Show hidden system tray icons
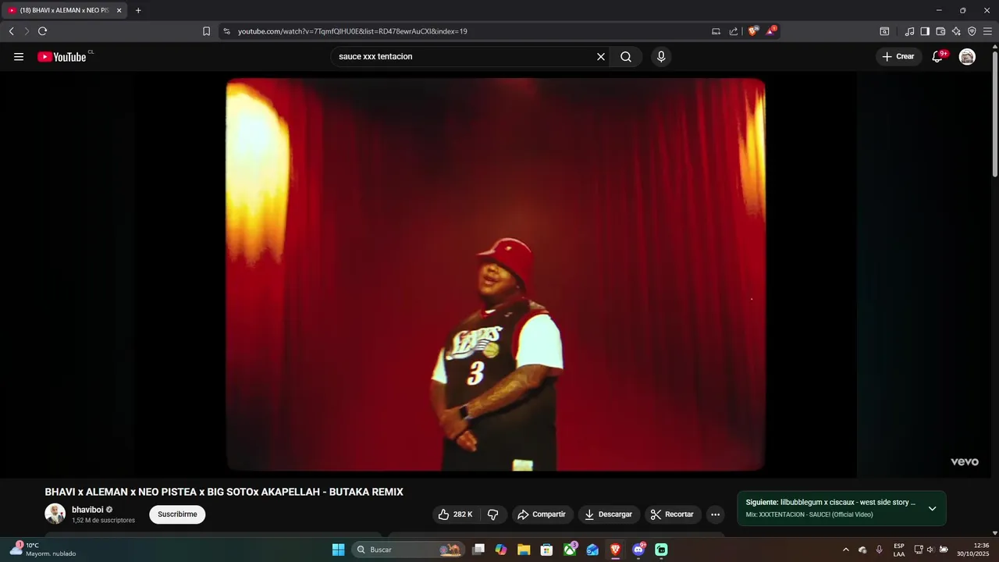999x562 pixels. (845, 550)
